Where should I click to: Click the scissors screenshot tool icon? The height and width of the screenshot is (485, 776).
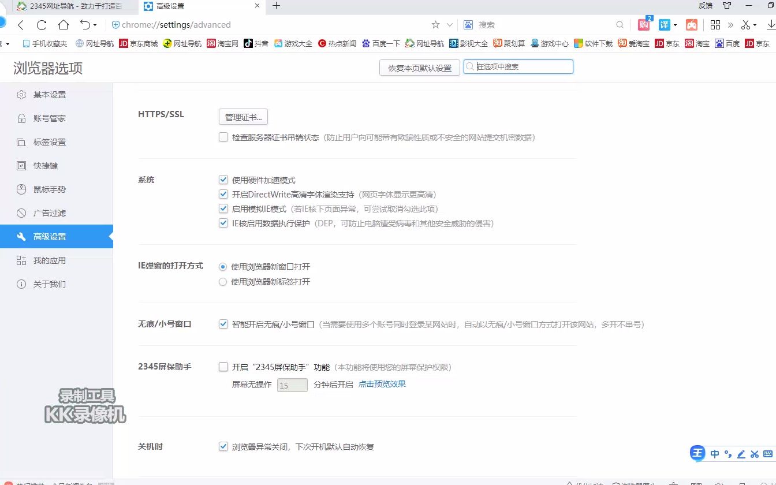(x=745, y=25)
